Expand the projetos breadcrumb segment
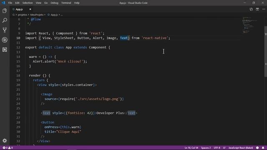This screenshot has height=150, width=267. (x=22, y=15)
